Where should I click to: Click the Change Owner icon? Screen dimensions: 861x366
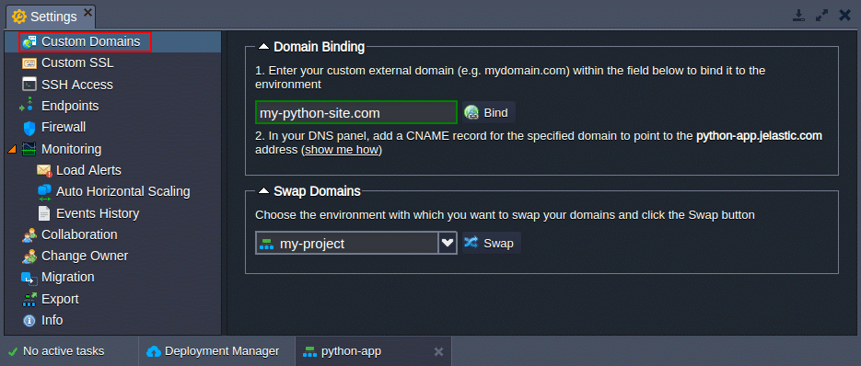[29, 257]
